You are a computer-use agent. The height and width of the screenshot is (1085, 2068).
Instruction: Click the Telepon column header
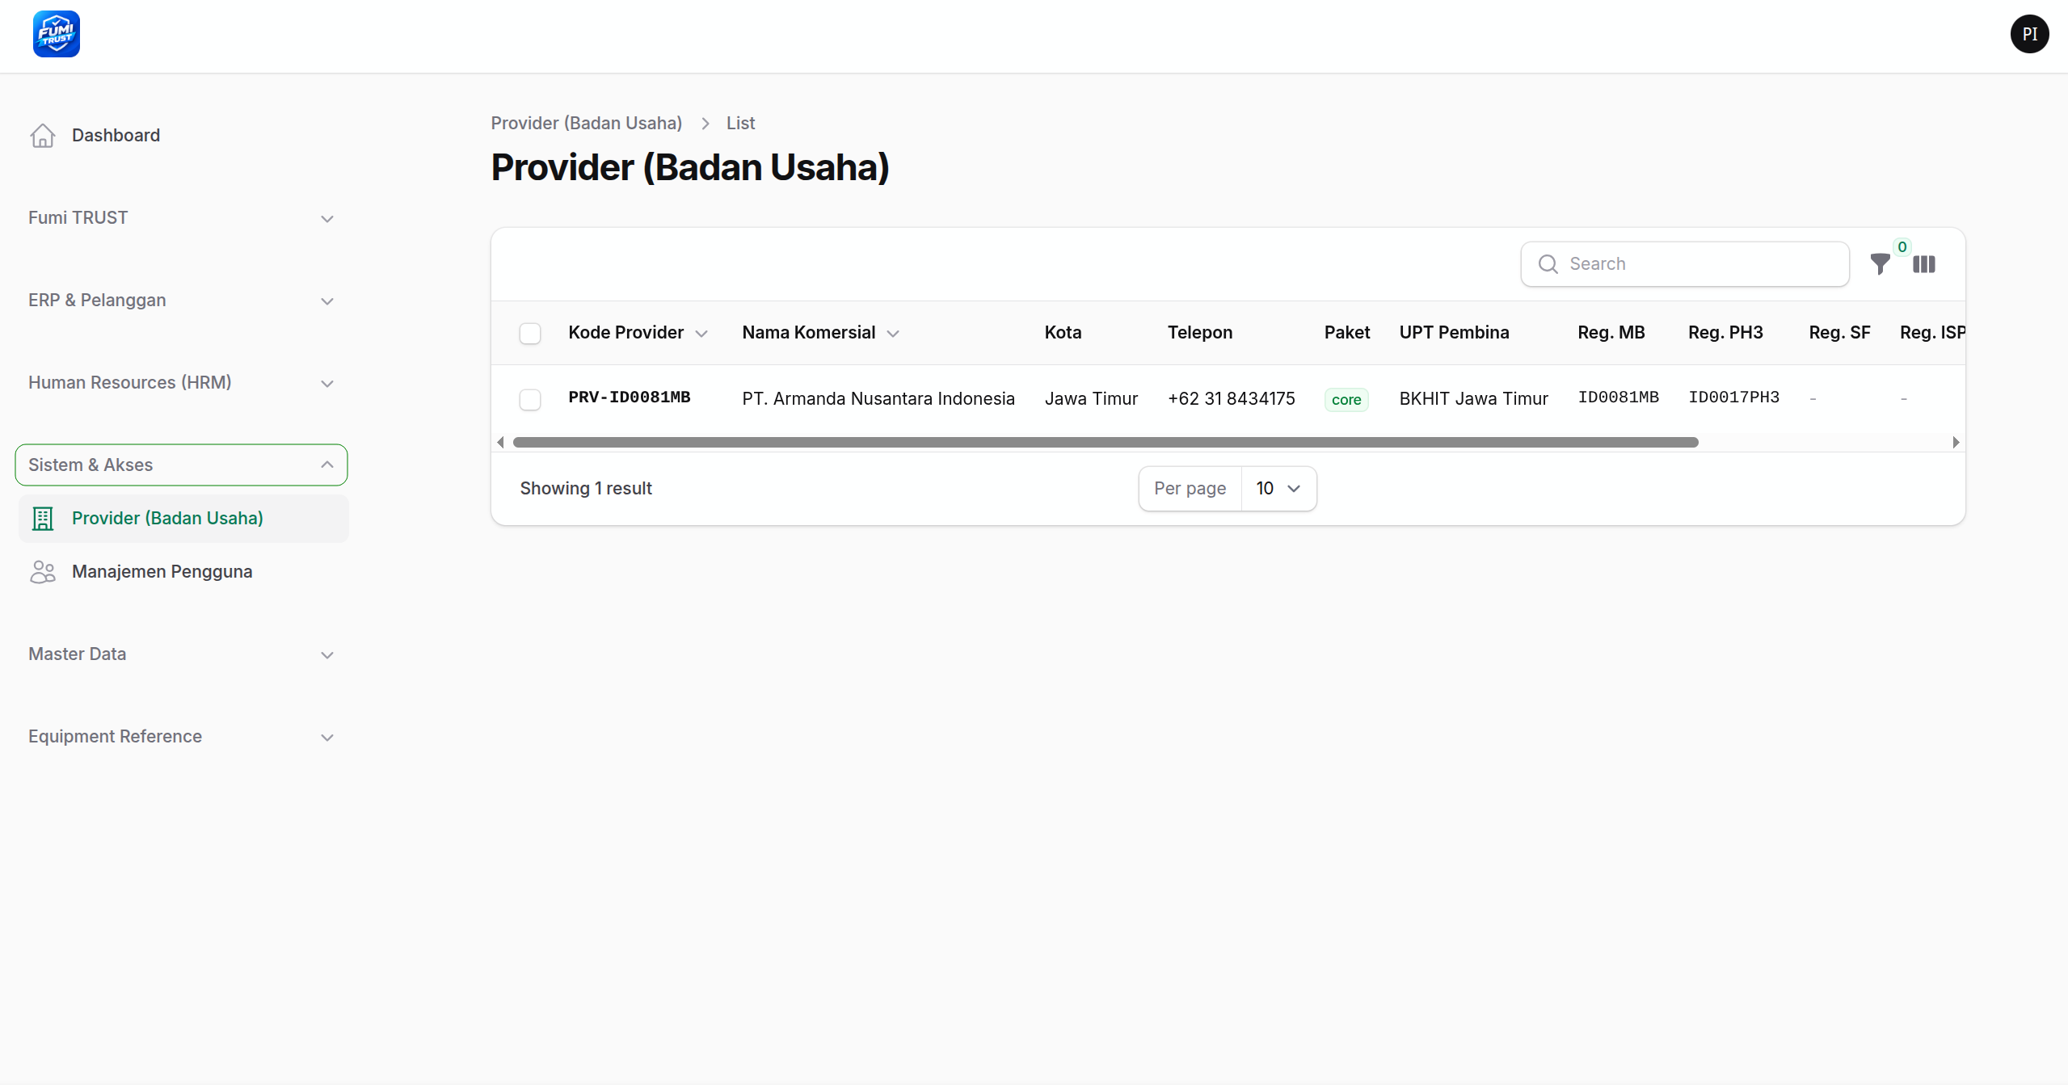coord(1200,333)
